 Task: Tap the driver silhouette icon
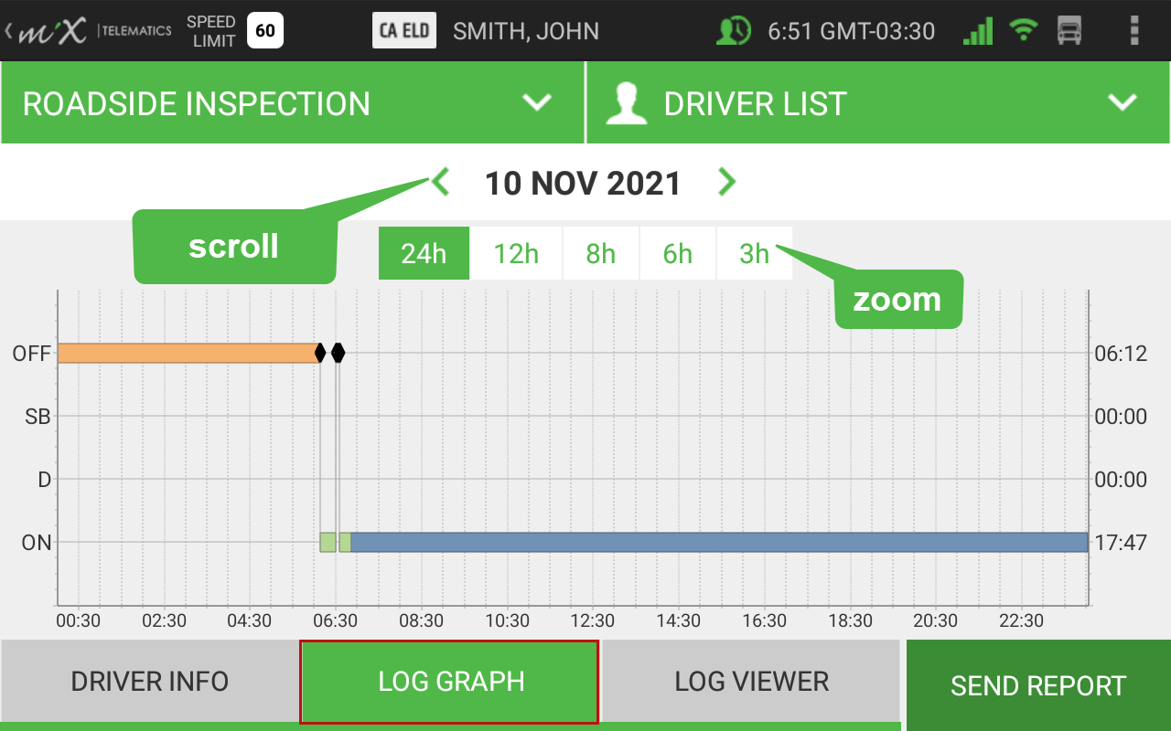point(627,103)
